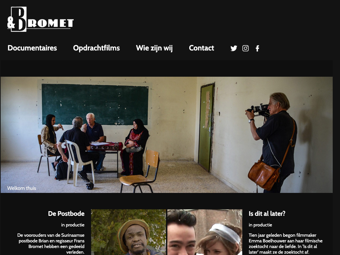This screenshot has height=255, width=340.
Task: Click 'in productie' label under Is dit al later?
Action: (260, 225)
